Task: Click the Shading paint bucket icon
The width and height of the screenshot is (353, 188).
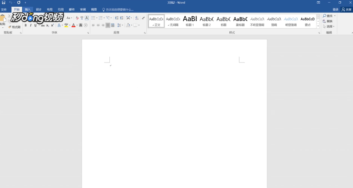Action: (x=128, y=25)
